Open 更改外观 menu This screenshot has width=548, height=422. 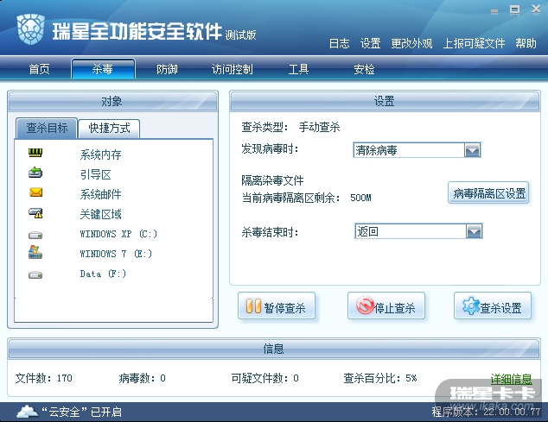pyautogui.click(x=411, y=43)
